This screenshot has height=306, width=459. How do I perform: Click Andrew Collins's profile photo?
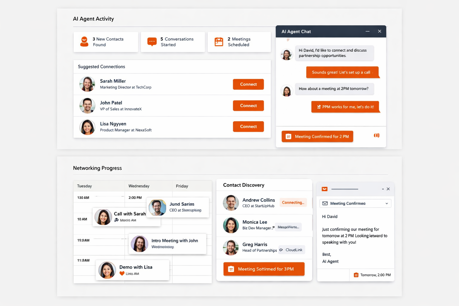pos(231,203)
